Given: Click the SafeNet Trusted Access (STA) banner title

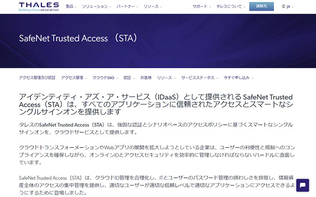Looking at the screenshot, I should pos(78,38).
